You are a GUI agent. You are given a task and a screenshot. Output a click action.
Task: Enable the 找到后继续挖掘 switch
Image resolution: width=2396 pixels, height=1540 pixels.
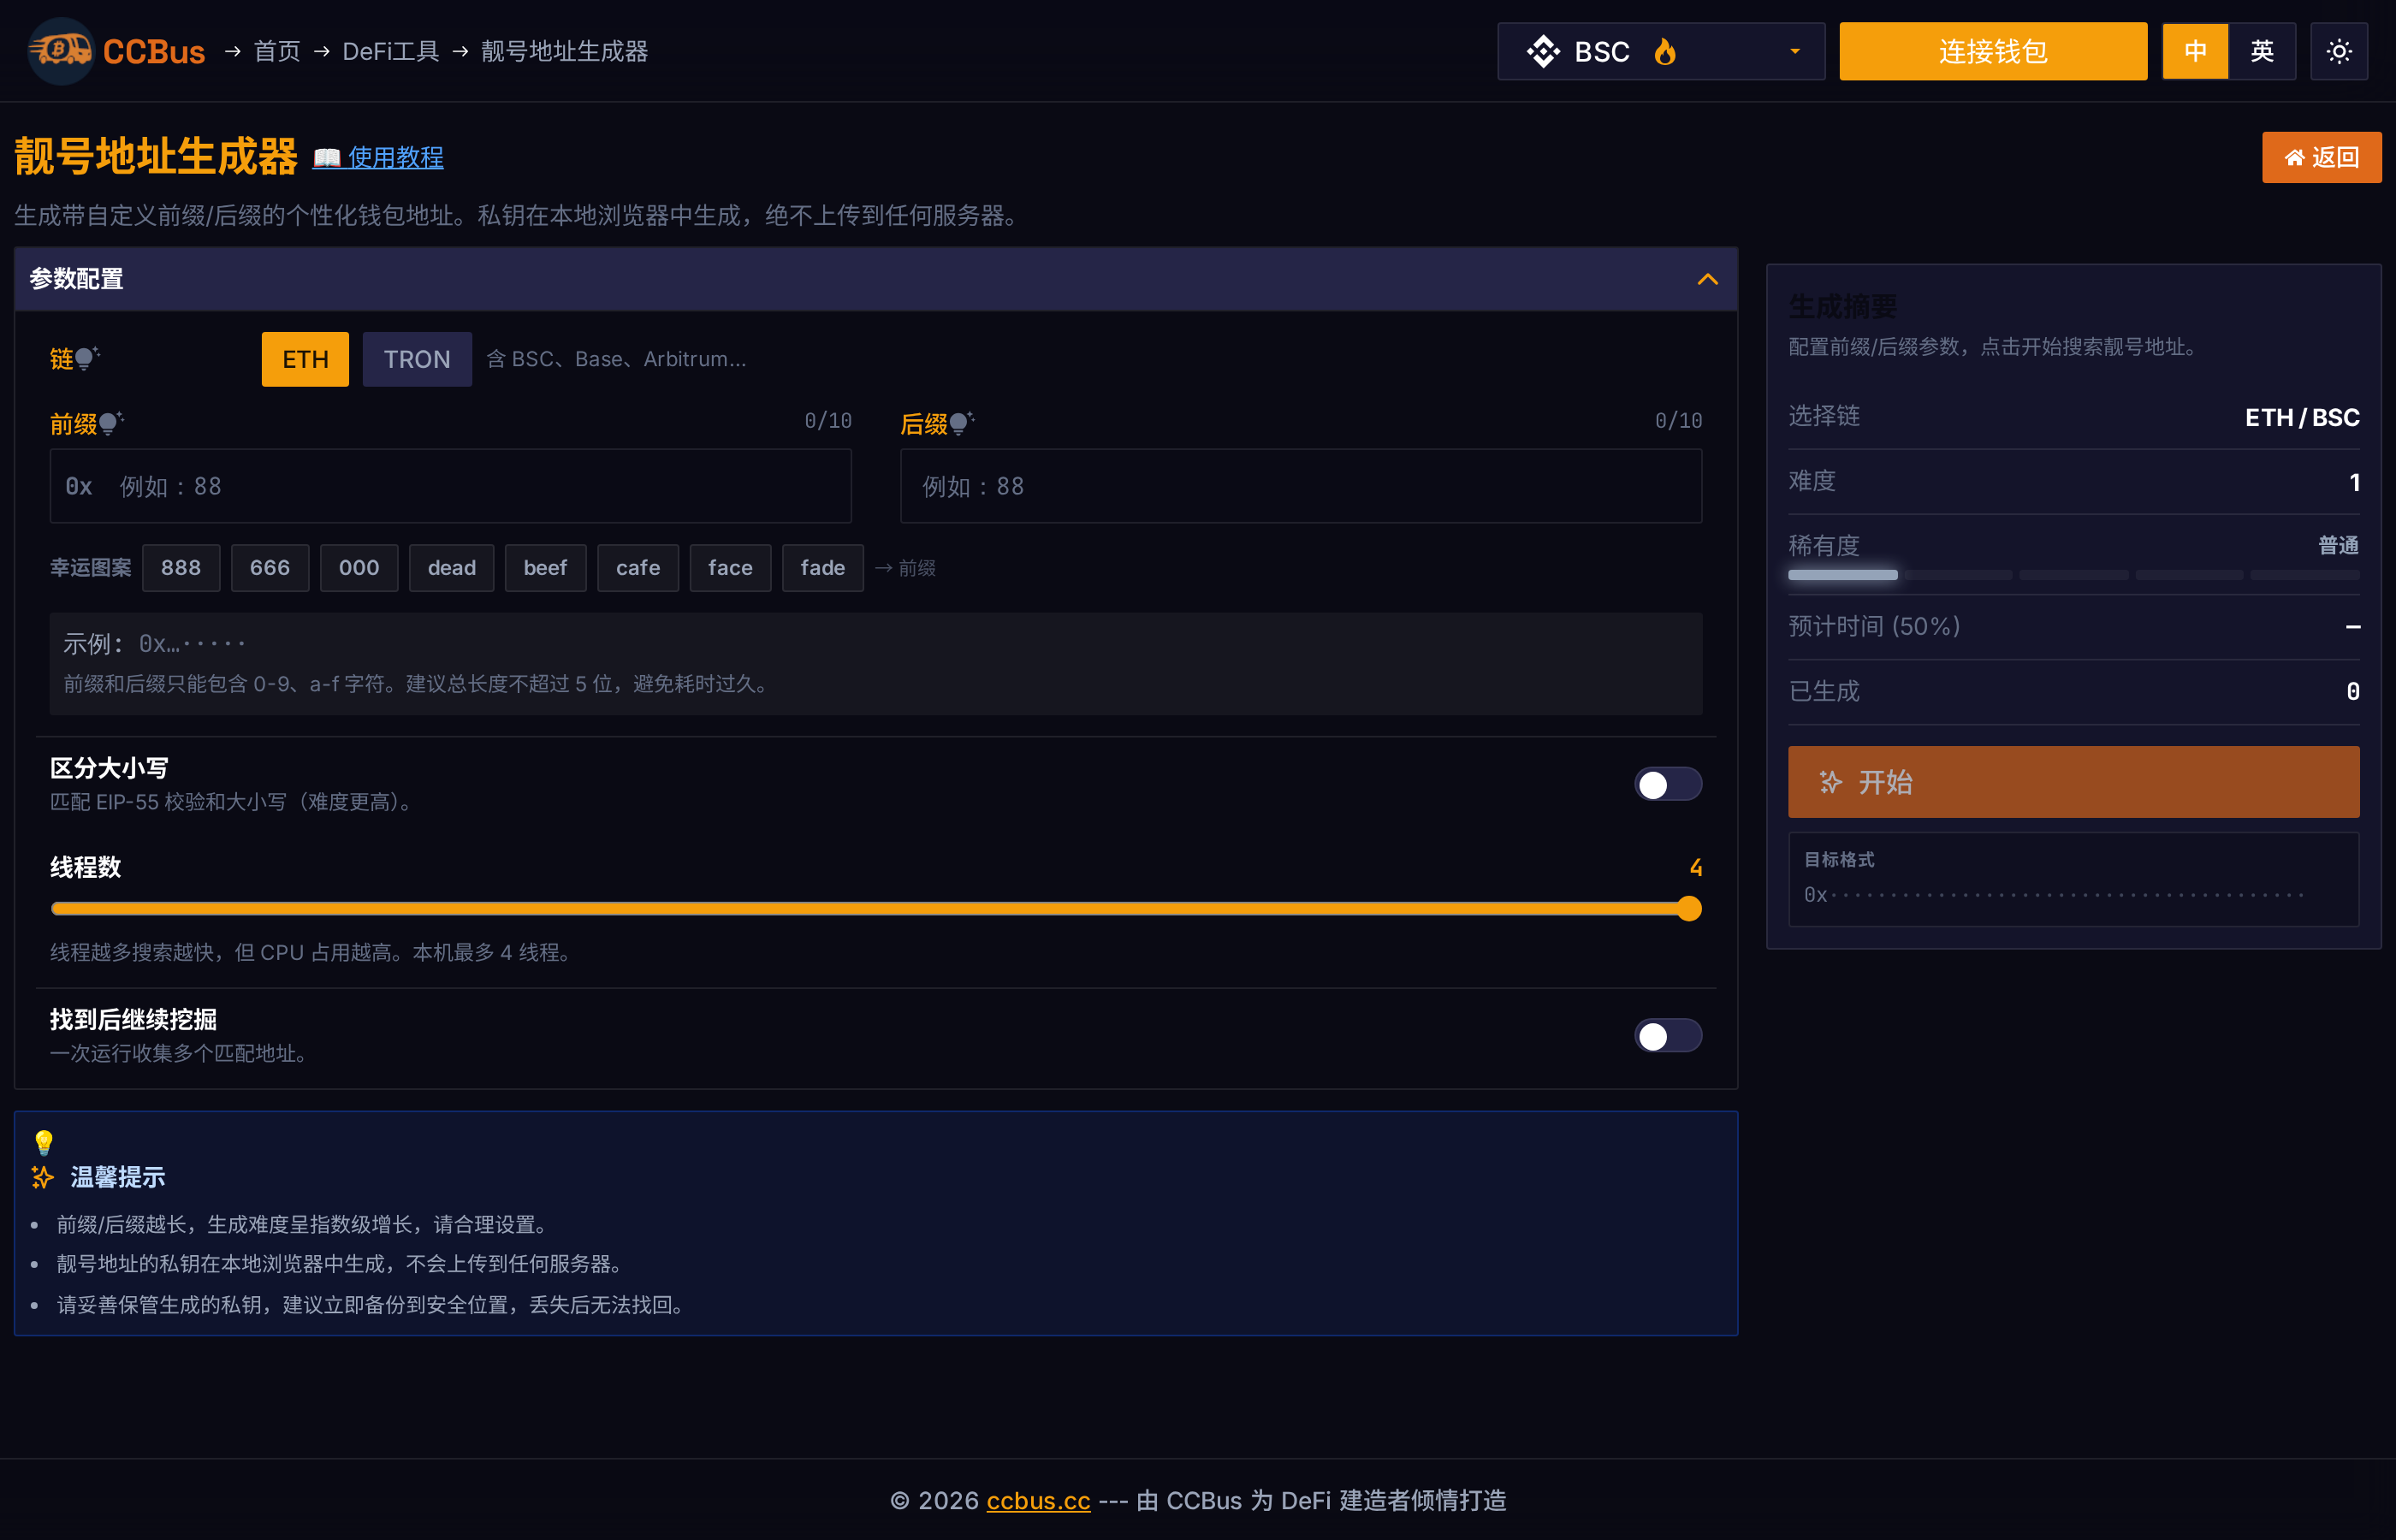click(x=1668, y=1035)
